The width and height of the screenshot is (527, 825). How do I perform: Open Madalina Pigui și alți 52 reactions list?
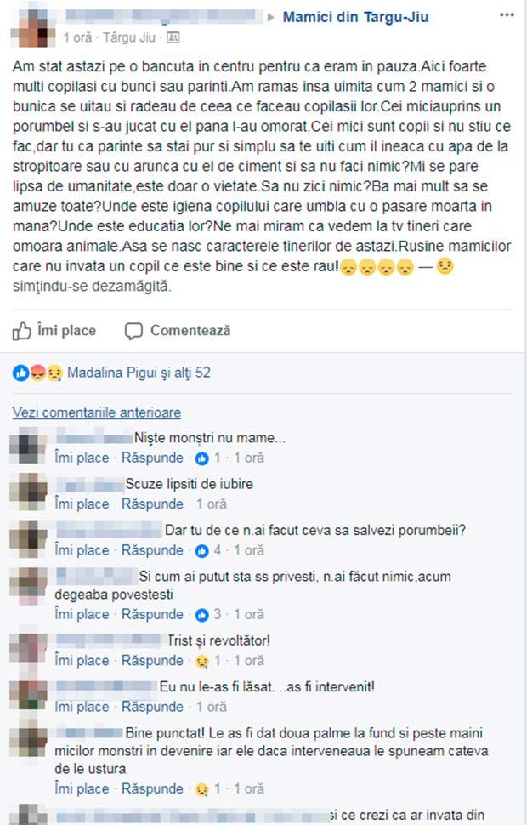[x=139, y=373]
